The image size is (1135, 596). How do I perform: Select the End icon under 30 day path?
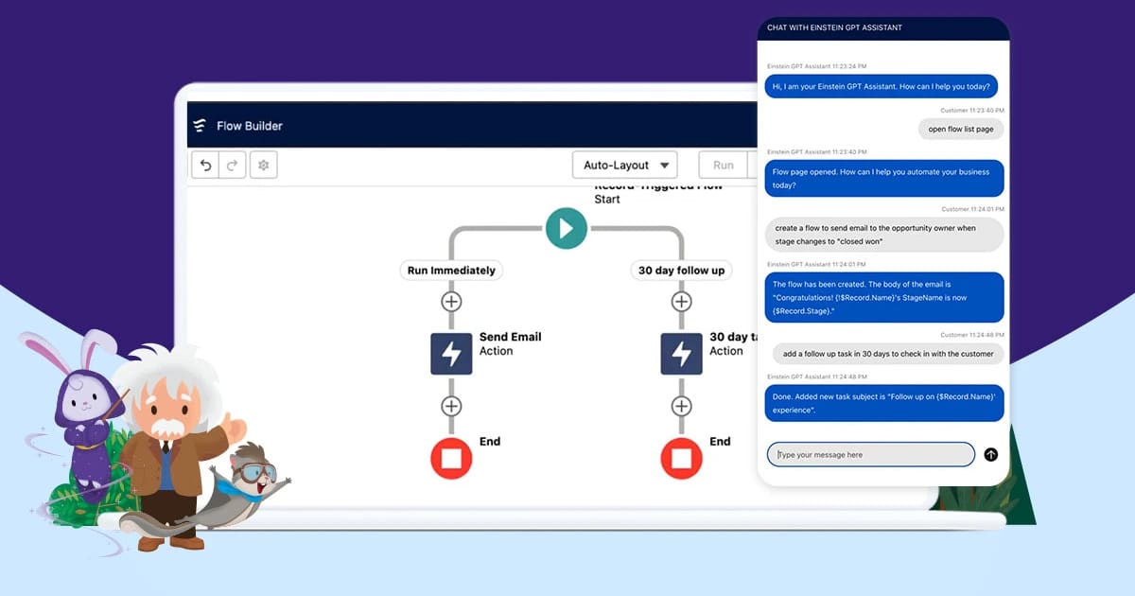681,458
